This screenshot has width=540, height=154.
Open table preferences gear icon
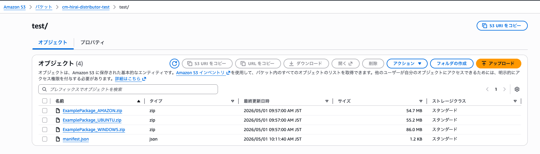tap(517, 89)
